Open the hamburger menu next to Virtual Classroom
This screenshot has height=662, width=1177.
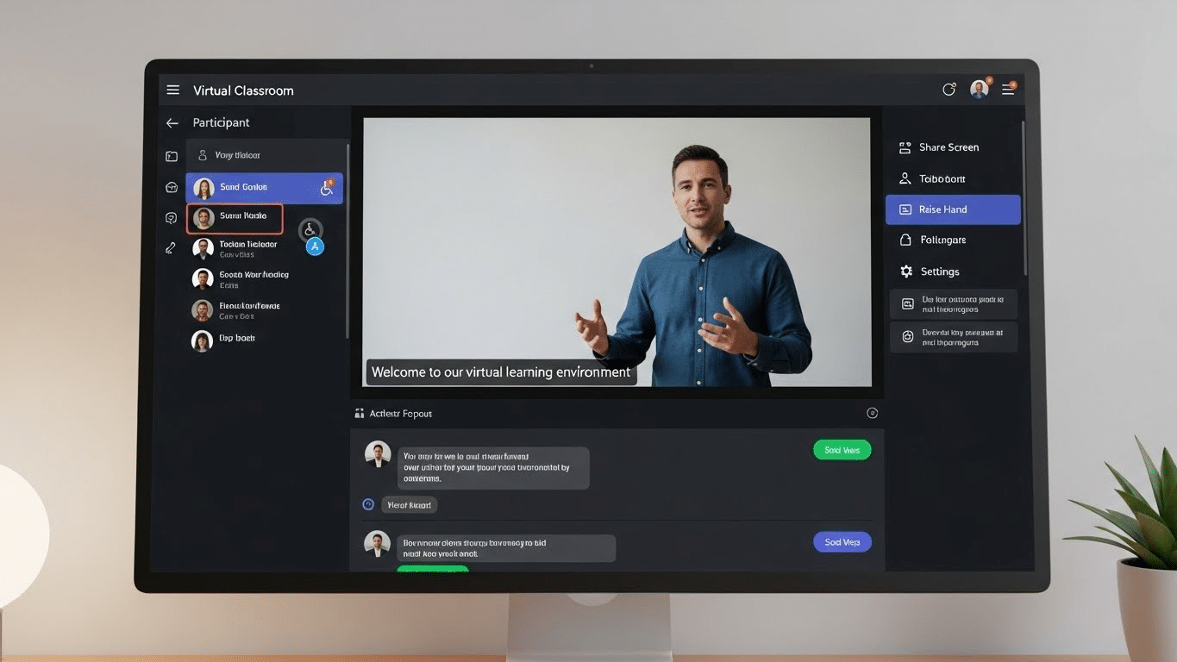172,90
